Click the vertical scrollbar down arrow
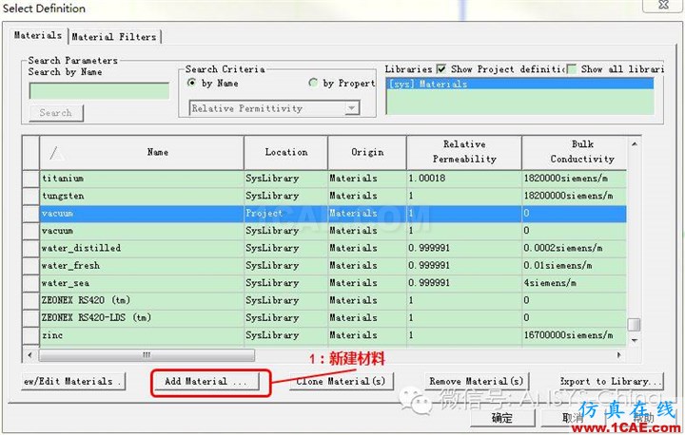The height and width of the screenshot is (435, 685). [x=635, y=340]
